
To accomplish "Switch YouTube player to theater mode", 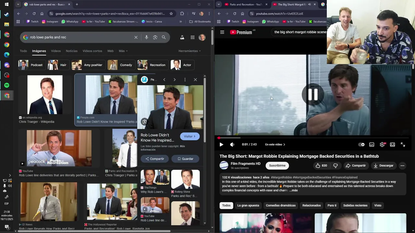I will pyautogui.click(x=393, y=145).
